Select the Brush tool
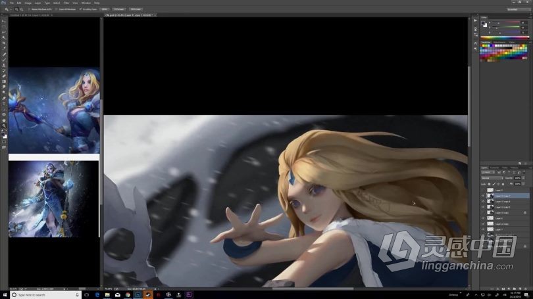Viewport: 533px width, 299px height. click(x=4, y=60)
